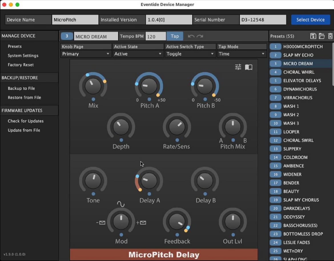Open the Active State dropdown
The height and width of the screenshot is (261, 334).
[x=138, y=54]
